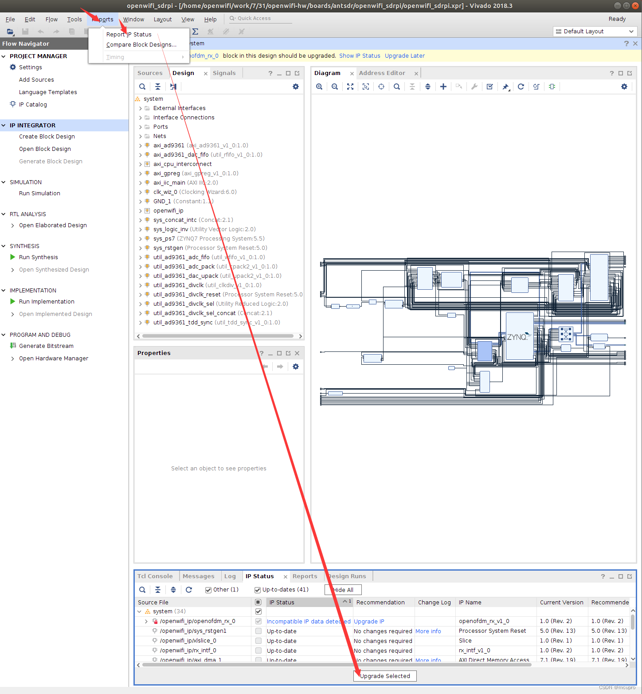
Task: Expand the openofdm_rx_0 row in IP Status
Action: click(x=146, y=621)
